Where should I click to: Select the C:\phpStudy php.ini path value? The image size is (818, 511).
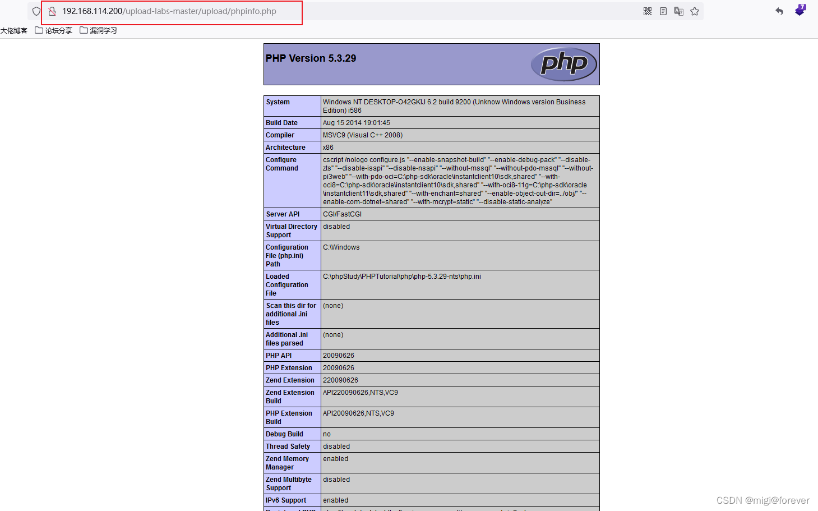coord(402,277)
